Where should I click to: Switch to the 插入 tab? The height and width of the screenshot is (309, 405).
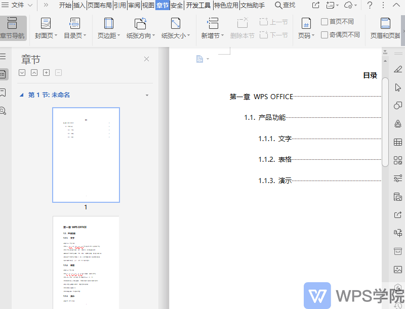[79, 5]
